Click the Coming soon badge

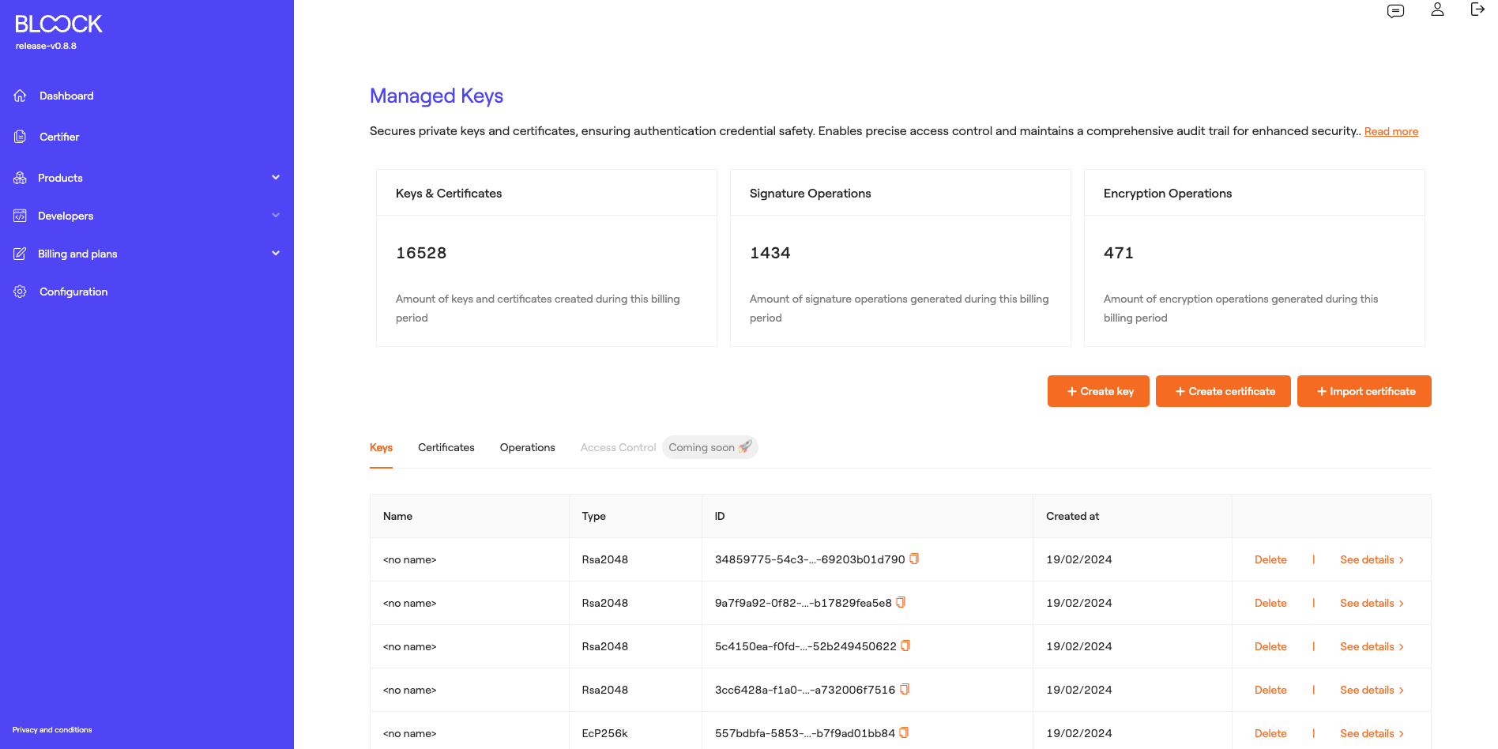click(710, 447)
